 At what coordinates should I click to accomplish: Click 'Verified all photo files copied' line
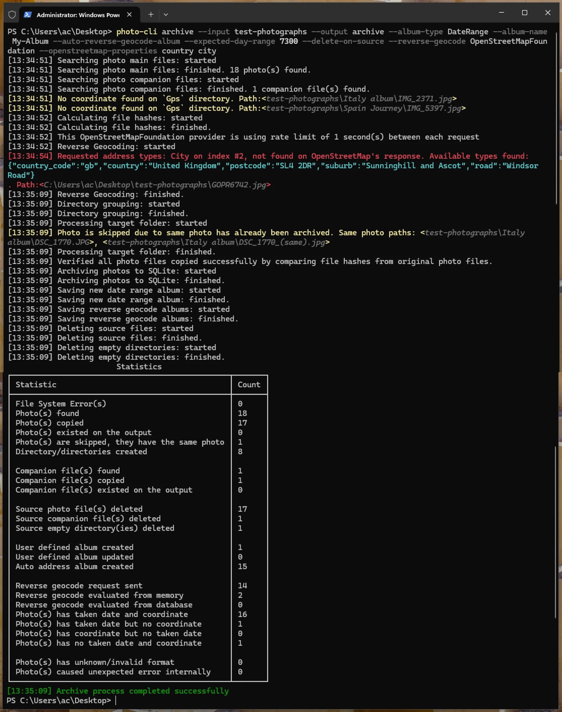[250, 261]
